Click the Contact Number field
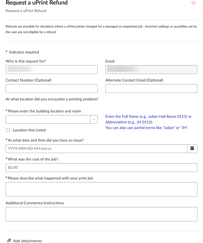This screenshot has height=243, width=203. tap(51, 88)
